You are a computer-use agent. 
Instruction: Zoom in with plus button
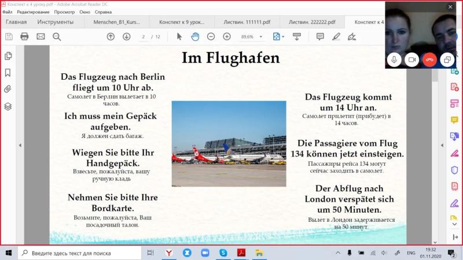pos(227,36)
